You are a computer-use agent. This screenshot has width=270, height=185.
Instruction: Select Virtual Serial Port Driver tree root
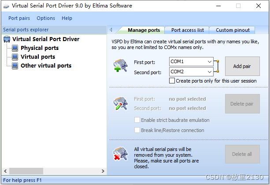(x=46, y=39)
